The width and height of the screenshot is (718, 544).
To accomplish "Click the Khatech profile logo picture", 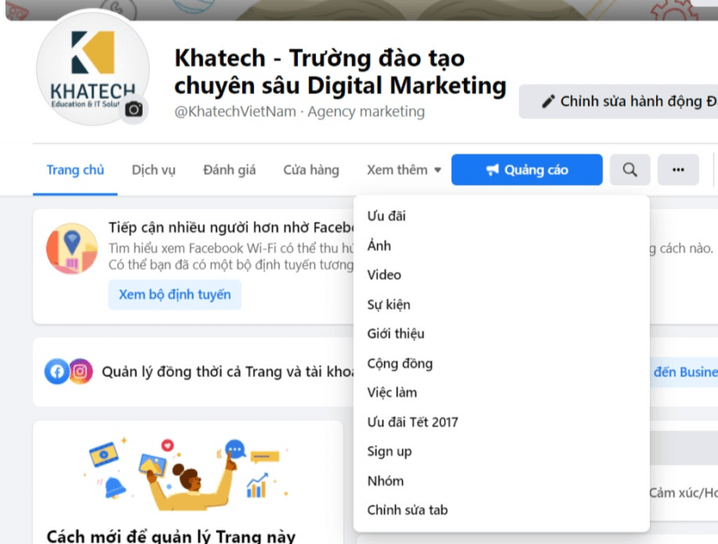I will 93,67.
